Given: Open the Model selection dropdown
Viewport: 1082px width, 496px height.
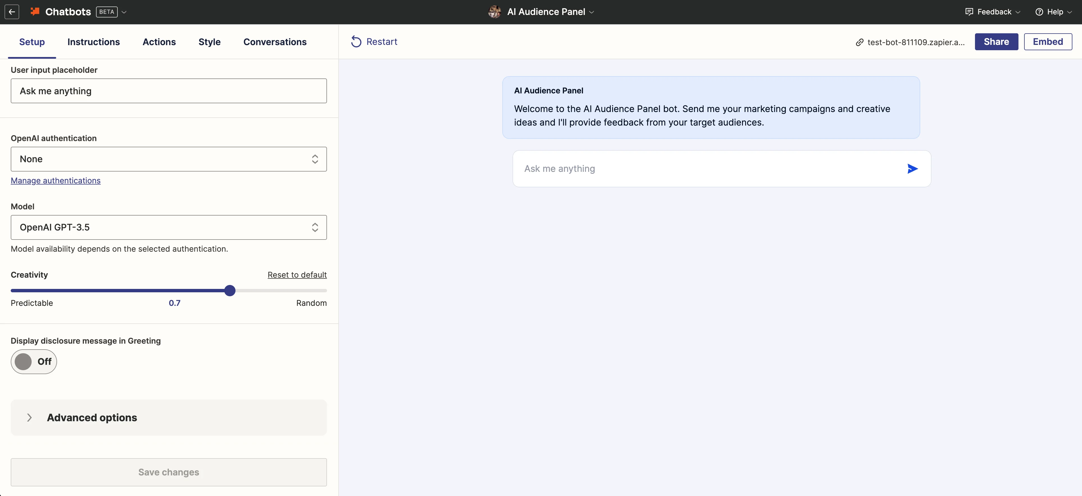Looking at the screenshot, I should click(169, 227).
